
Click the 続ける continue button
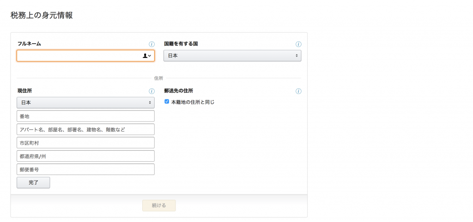159,205
